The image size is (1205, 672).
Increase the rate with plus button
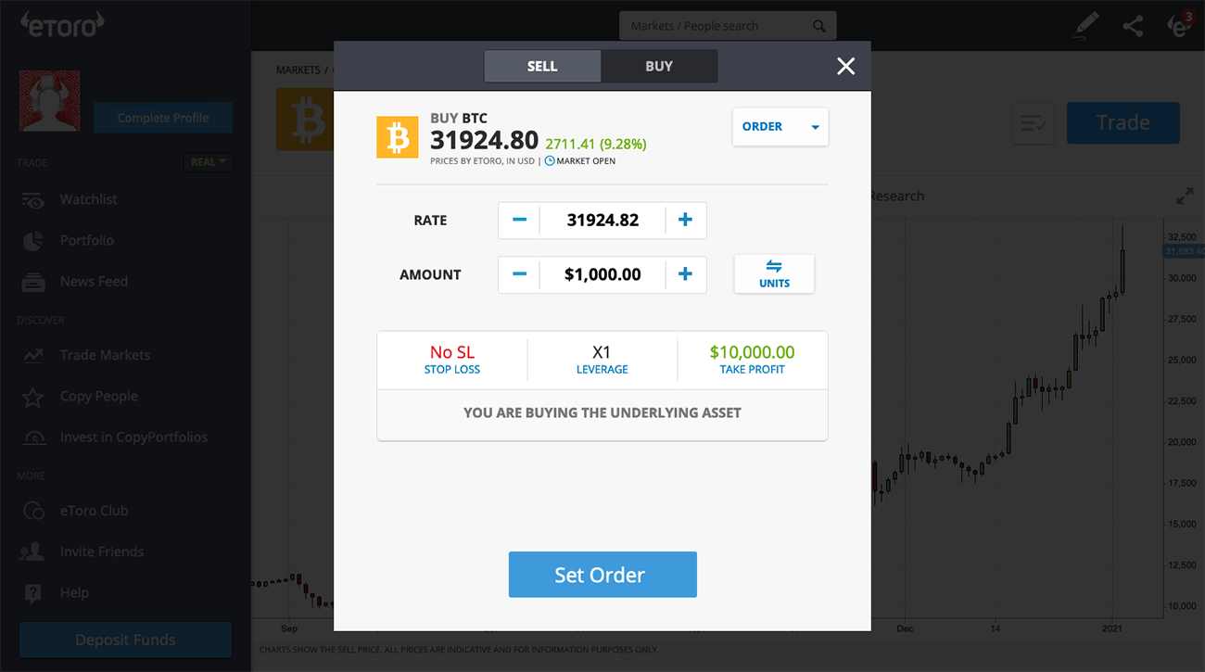click(685, 221)
